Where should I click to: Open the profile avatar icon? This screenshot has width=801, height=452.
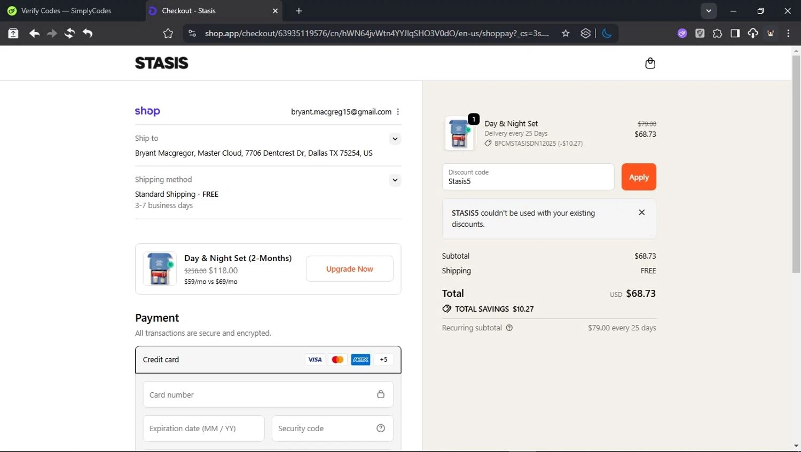(771, 33)
